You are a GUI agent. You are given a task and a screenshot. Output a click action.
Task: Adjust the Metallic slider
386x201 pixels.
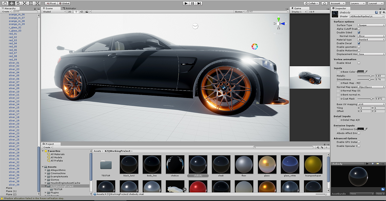[x=366, y=76]
